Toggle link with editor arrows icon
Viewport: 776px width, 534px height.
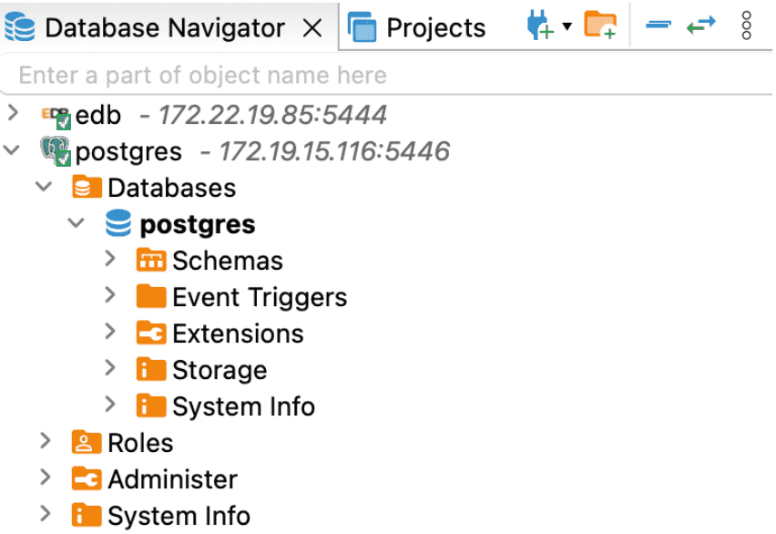[701, 26]
